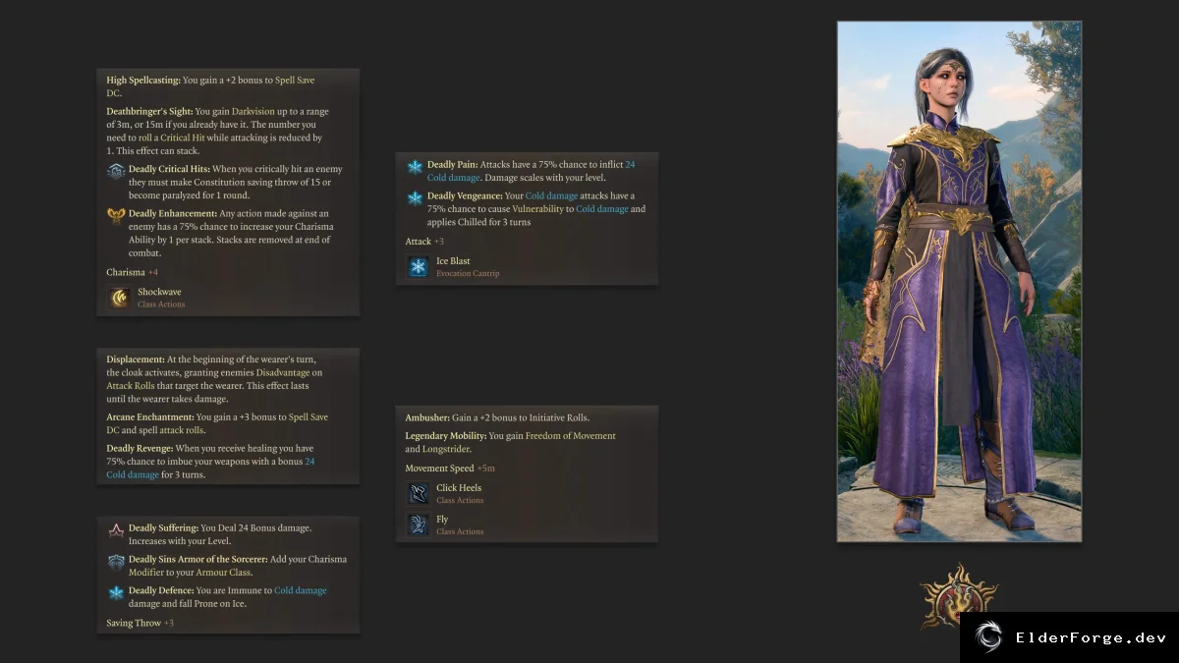Image resolution: width=1179 pixels, height=663 pixels.
Task: Click the 'Shockwave' ability name
Action: (159, 292)
